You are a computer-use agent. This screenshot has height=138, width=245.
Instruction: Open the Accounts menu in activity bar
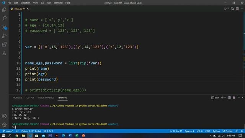(4, 116)
